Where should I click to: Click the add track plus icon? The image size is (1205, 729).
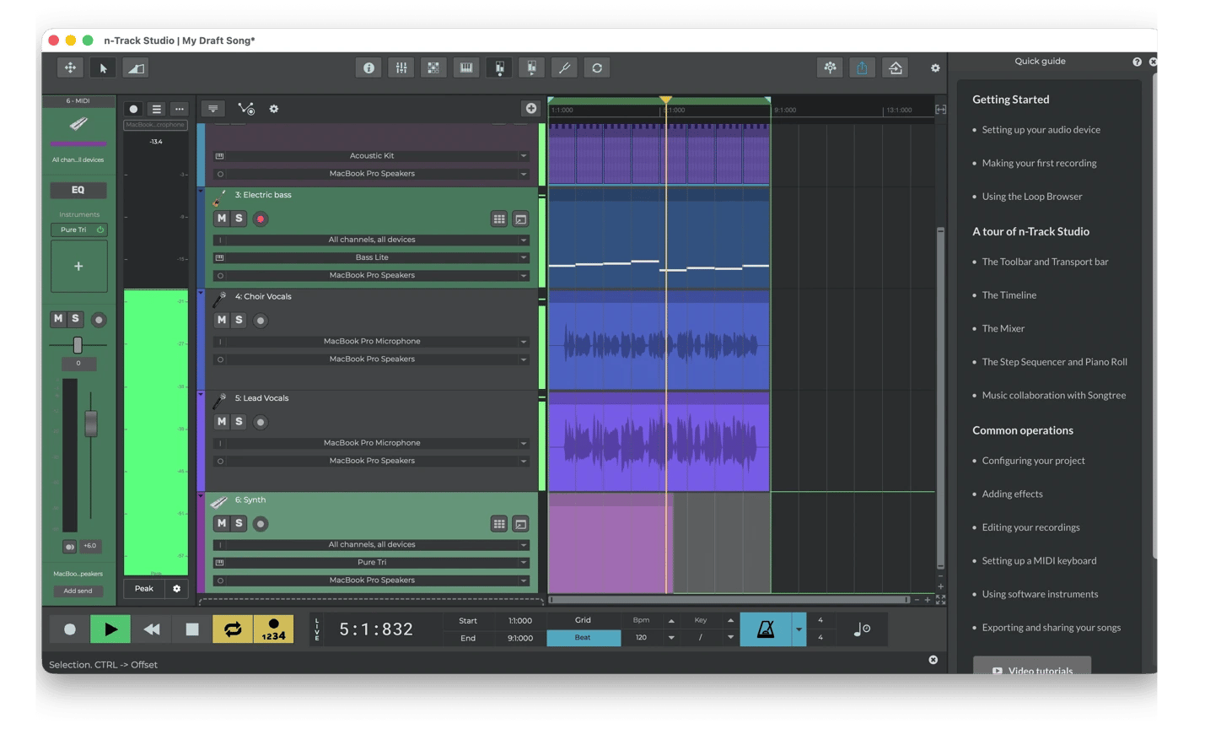(531, 108)
